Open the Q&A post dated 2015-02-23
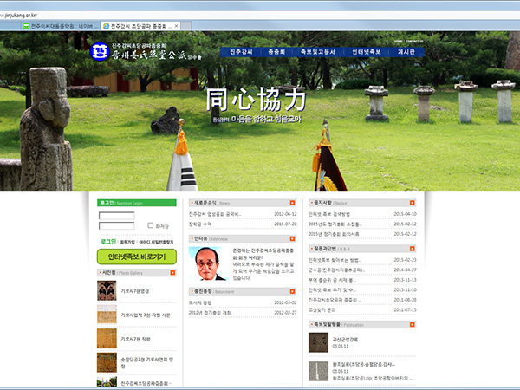This screenshot has width=520, height=390. tap(335, 260)
